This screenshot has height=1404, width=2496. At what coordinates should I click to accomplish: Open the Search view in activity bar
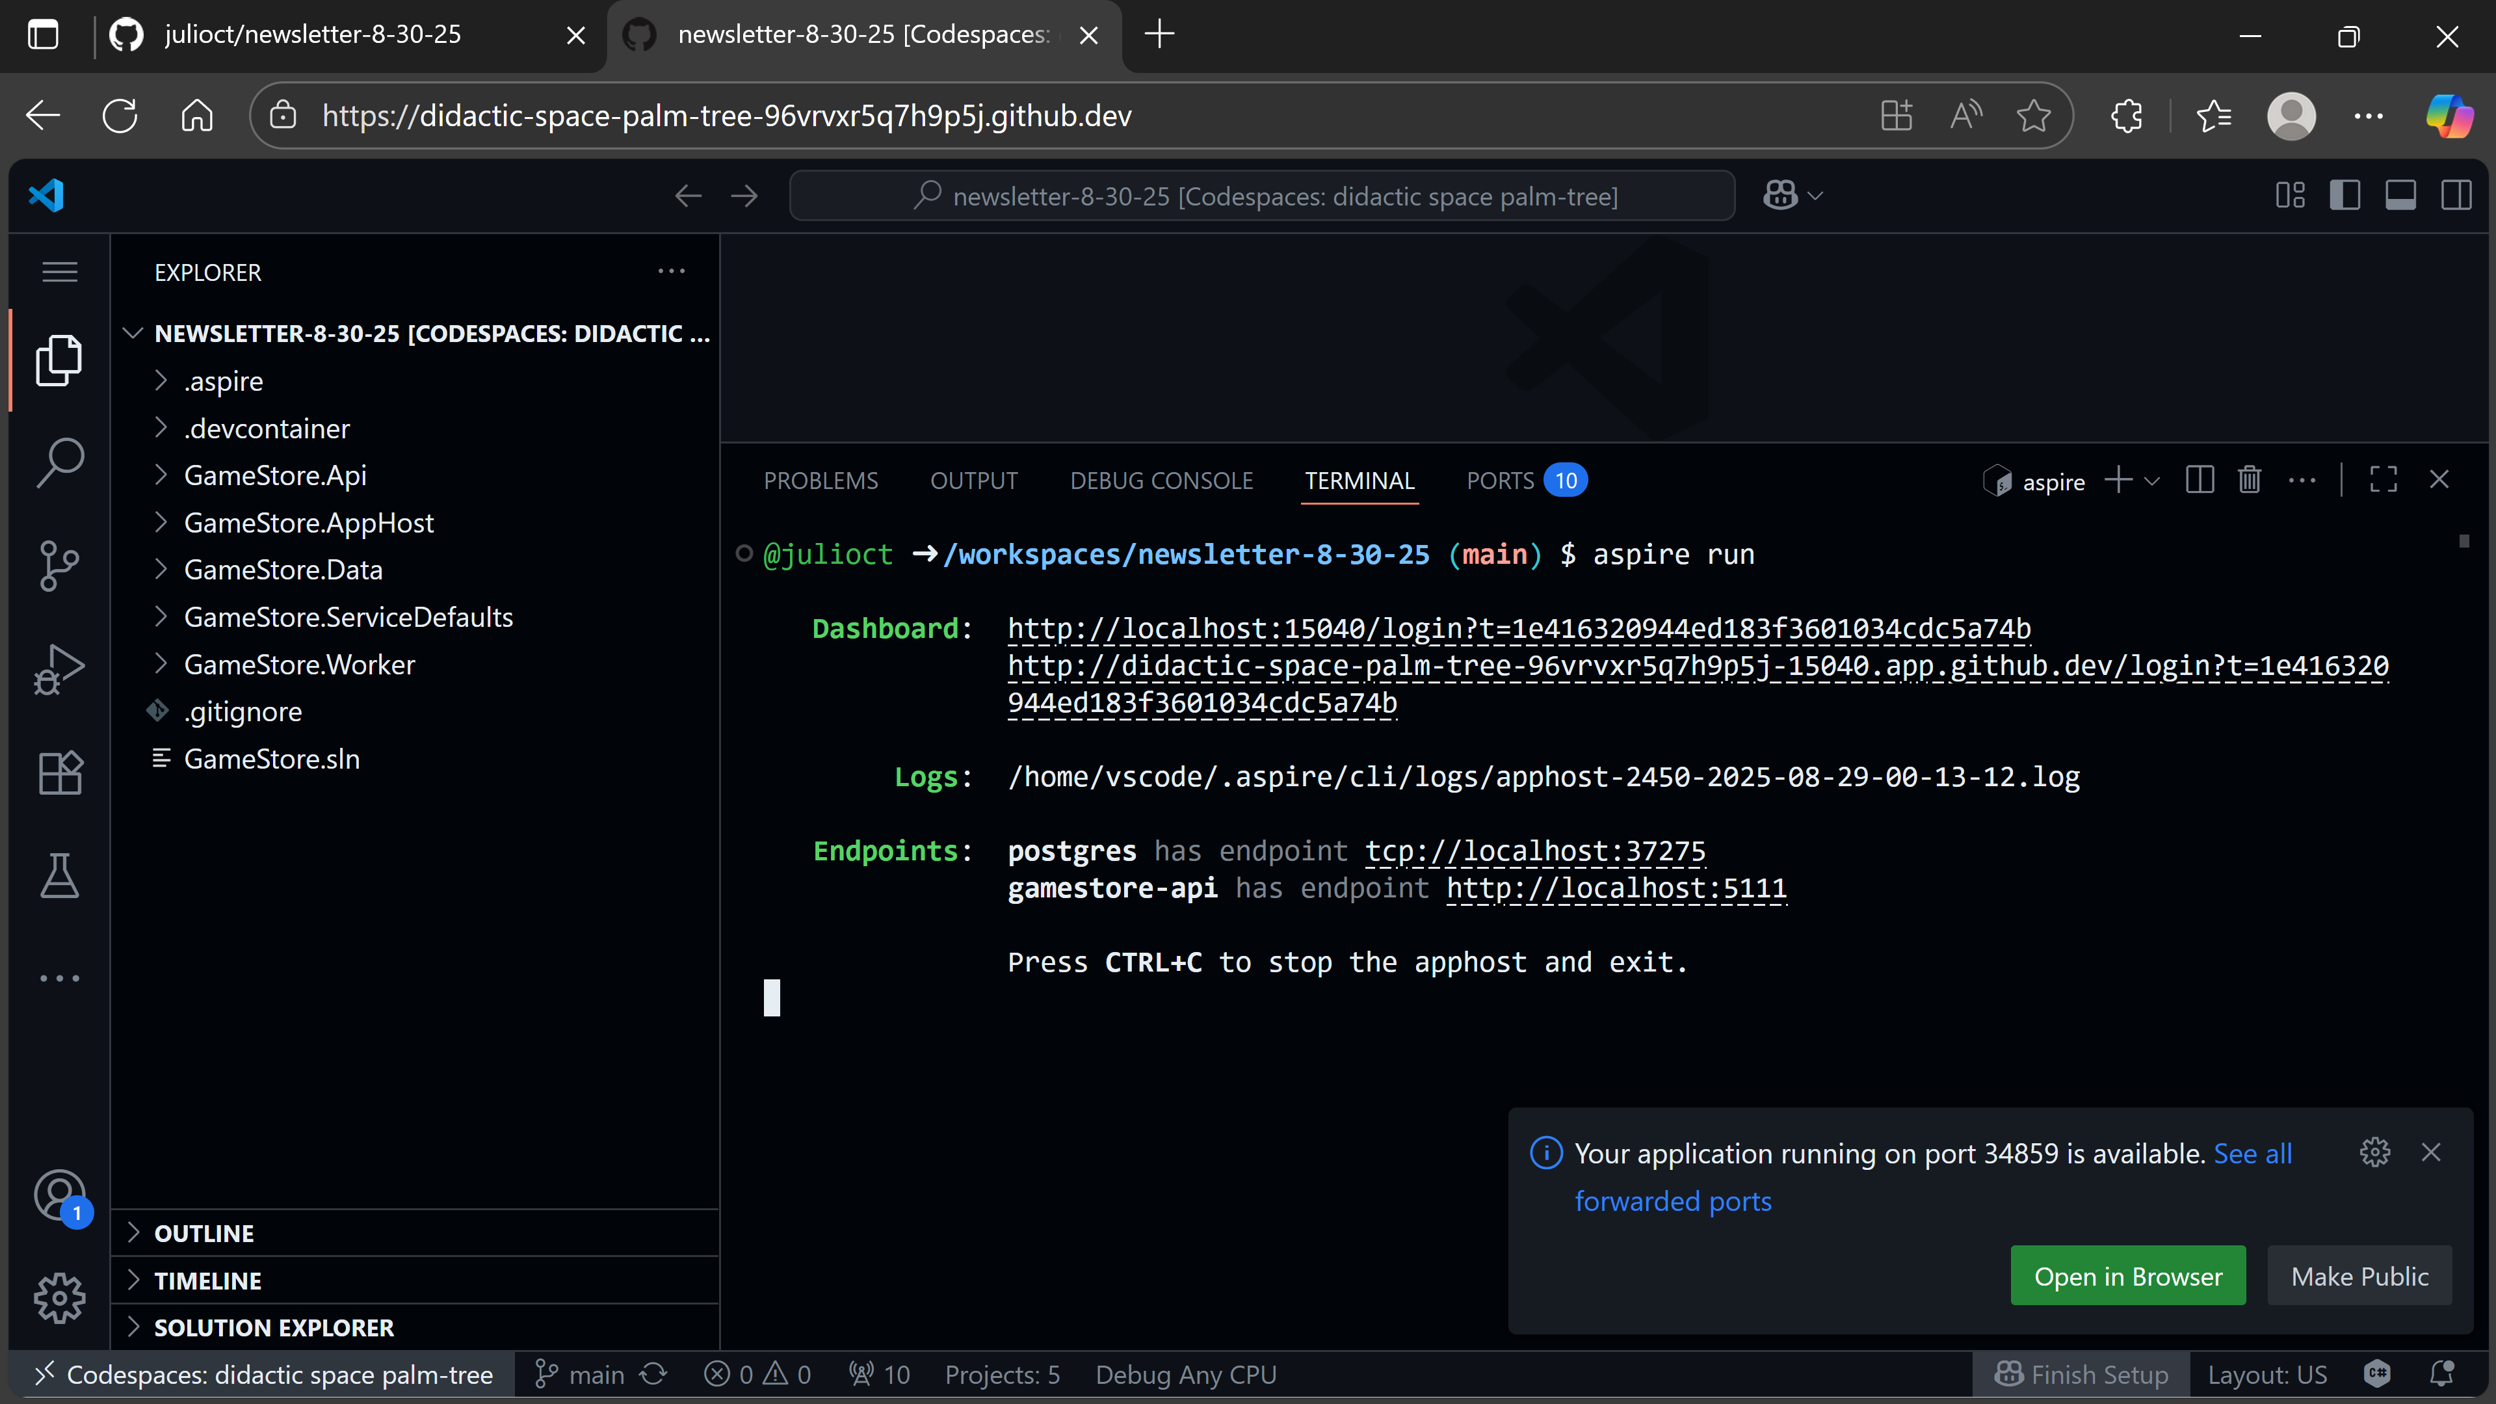coord(59,463)
